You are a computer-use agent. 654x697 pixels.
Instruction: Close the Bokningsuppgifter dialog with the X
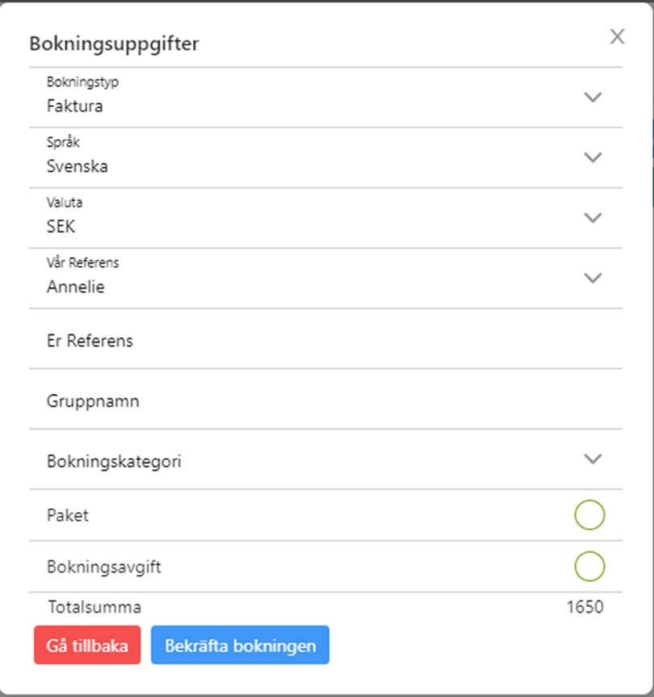pyautogui.click(x=617, y=36)
